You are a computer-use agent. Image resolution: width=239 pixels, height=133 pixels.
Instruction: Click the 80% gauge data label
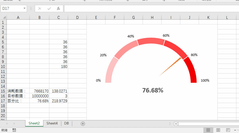click(x=194, y=55)
